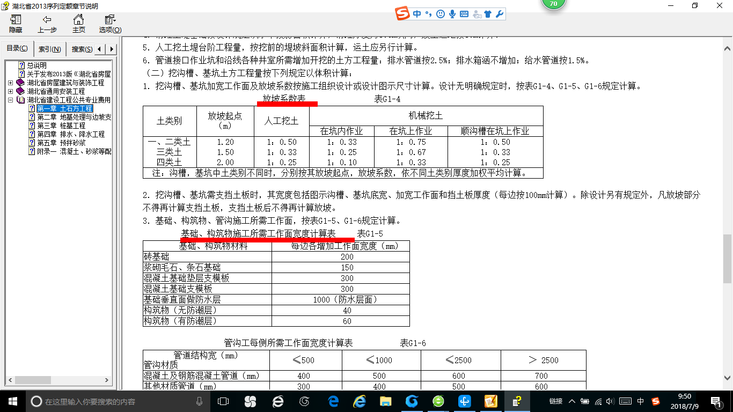The width and height of the screenshot is (733, 412).
Task: Open the Windows Start menu
Action: [x=12, y=401]
